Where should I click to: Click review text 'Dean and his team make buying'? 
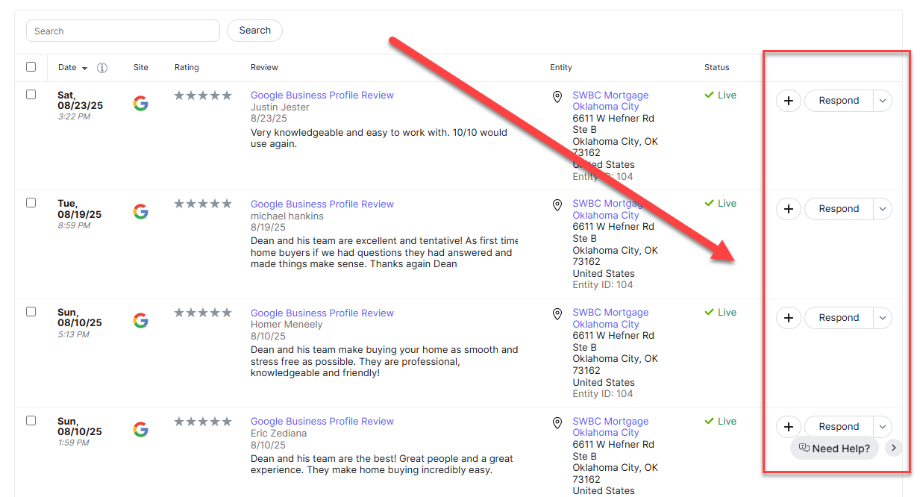tap(384, 361)
